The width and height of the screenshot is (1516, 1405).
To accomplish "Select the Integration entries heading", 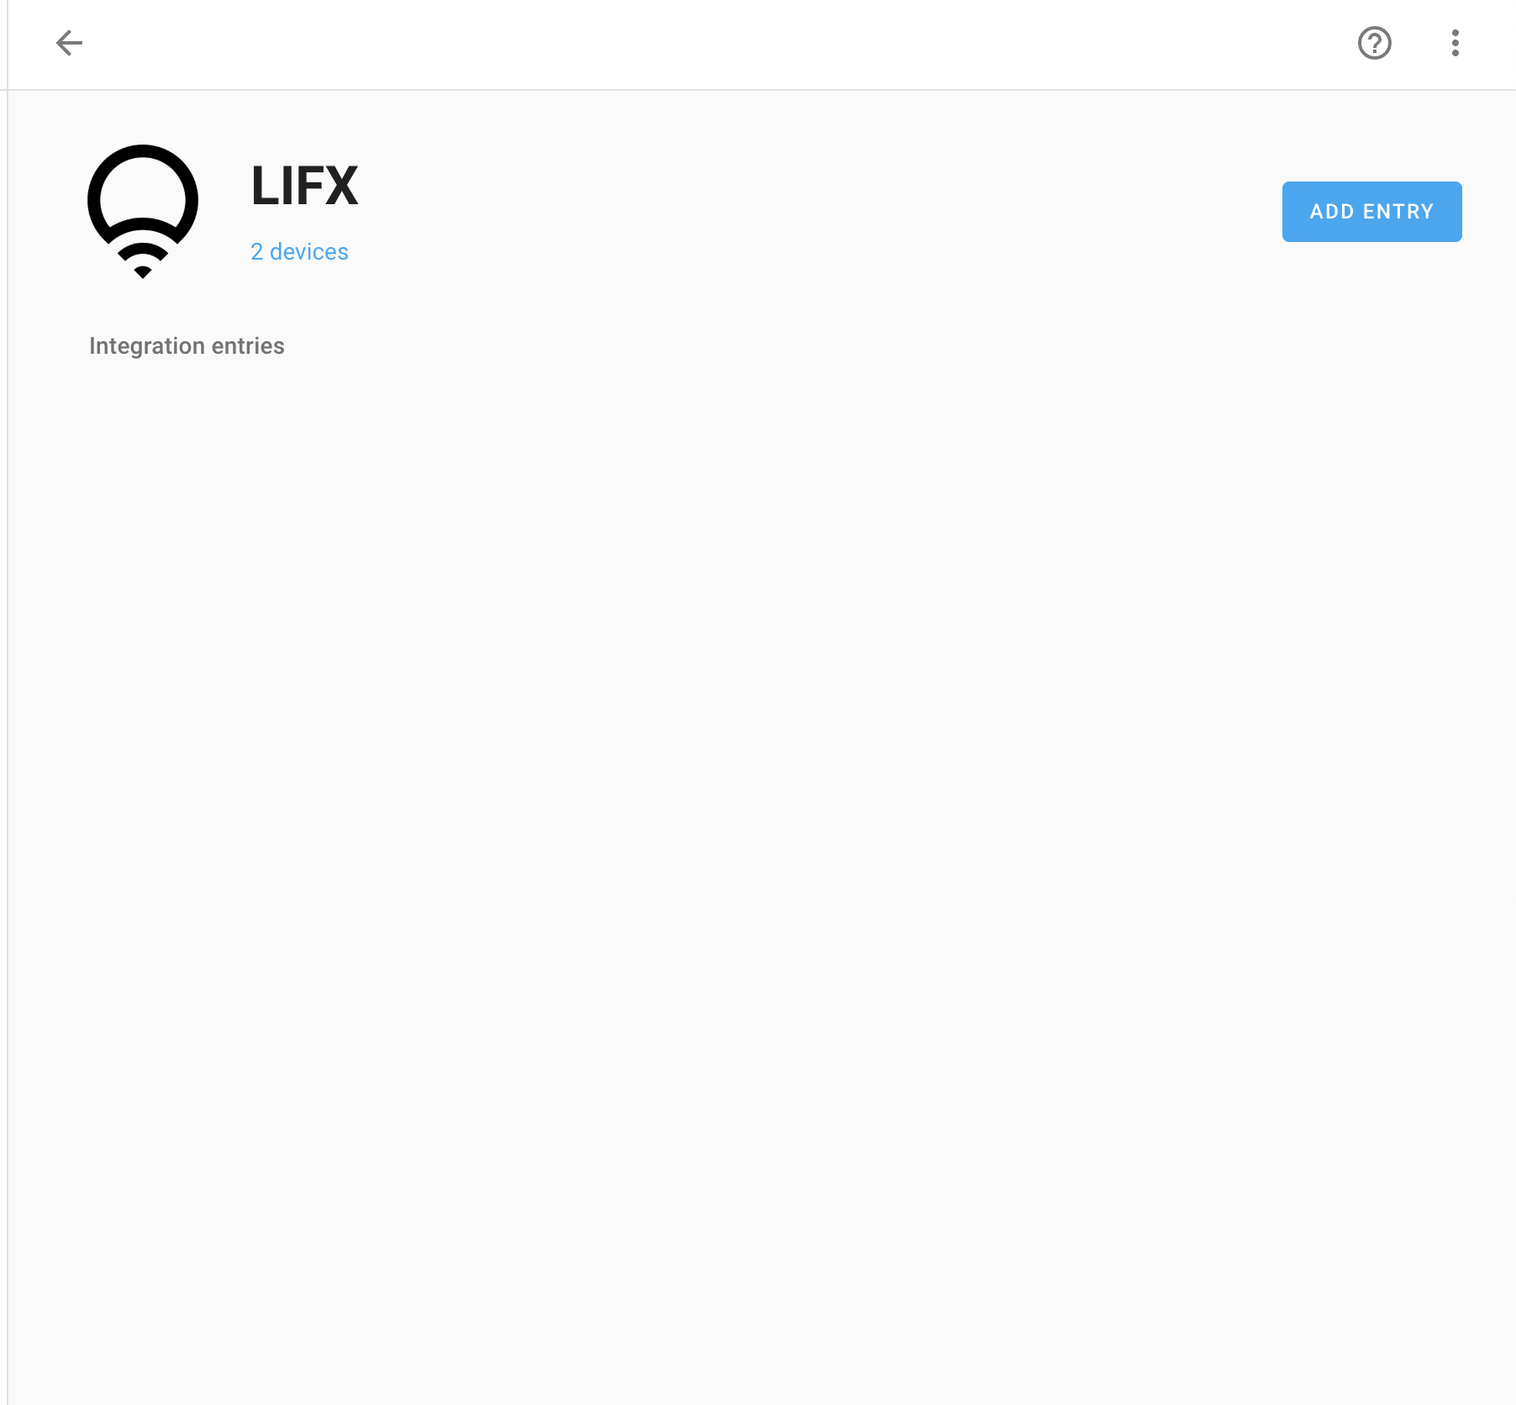I will click(x=187, y=346).
